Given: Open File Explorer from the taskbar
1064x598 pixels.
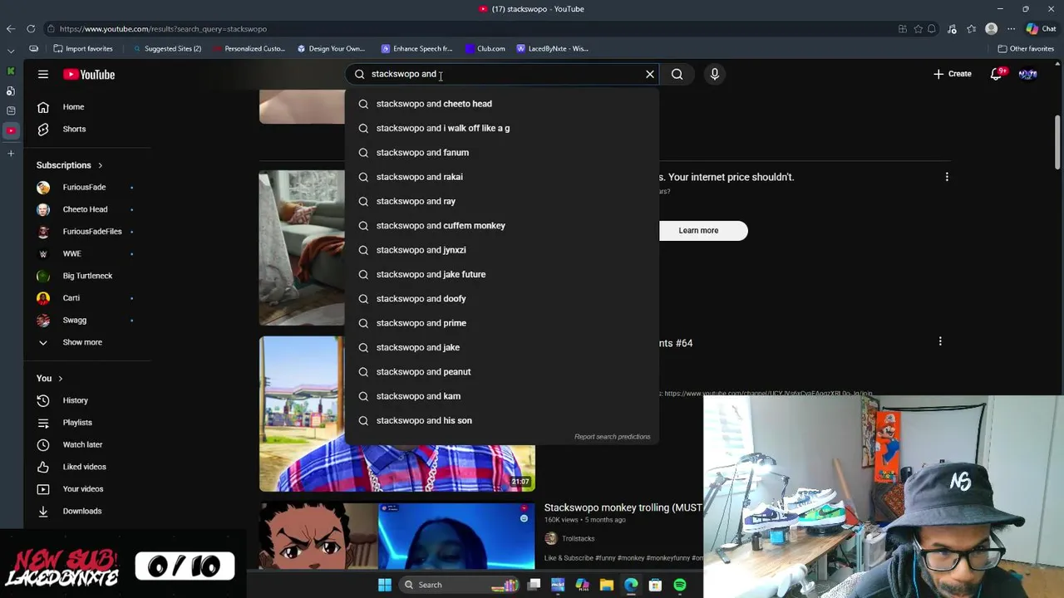Looking at the screenshot, I should 607,585.
